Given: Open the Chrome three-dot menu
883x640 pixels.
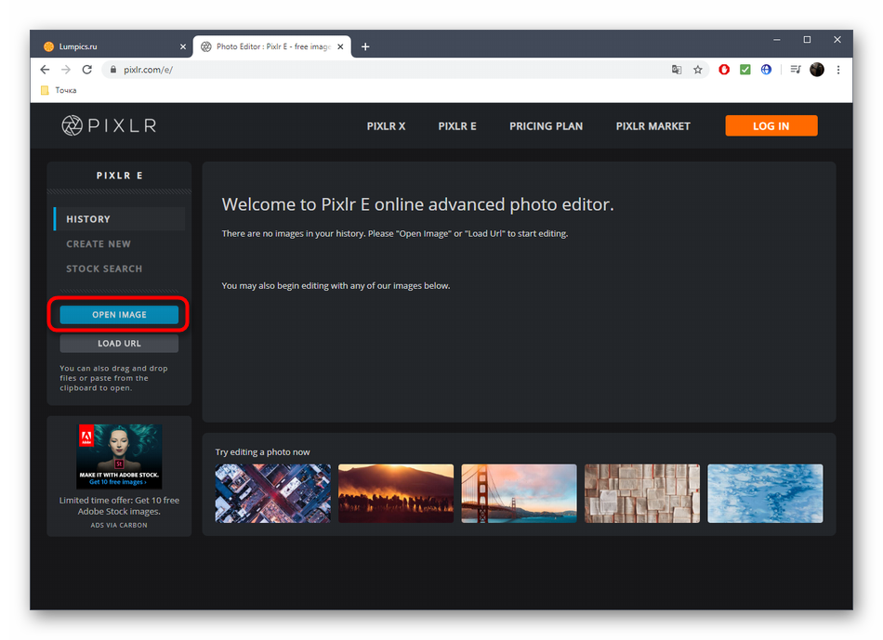Looking at the screenshot, I should click(x=838, y=70).
